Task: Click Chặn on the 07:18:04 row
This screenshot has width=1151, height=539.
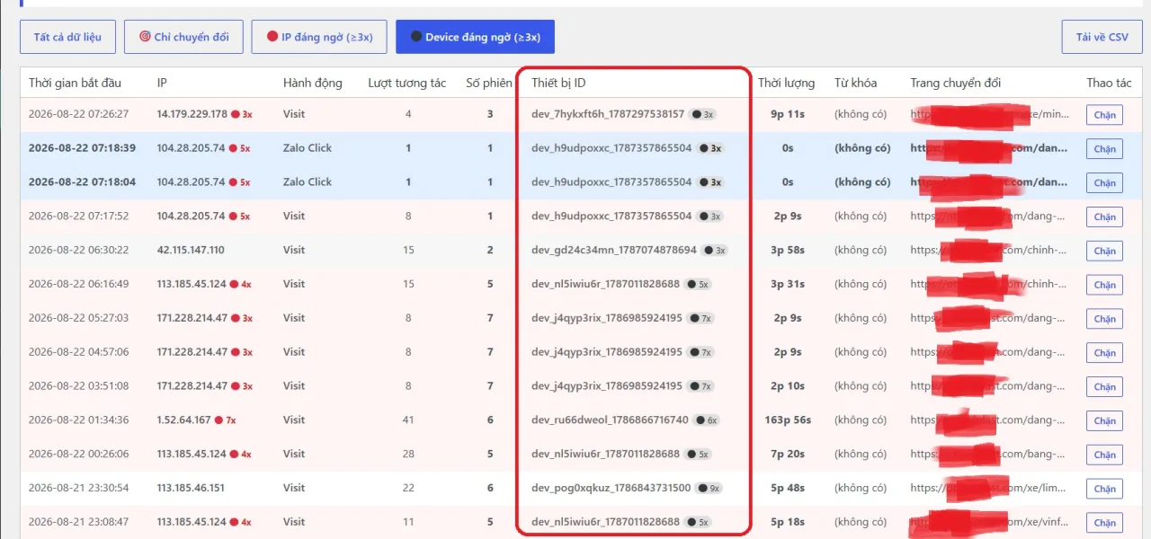Action: (x=1104, y=183)
